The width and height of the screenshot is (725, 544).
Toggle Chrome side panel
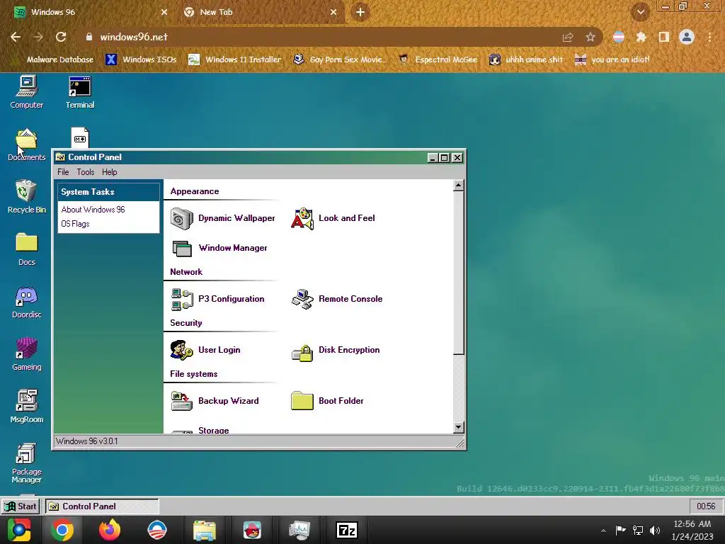click(x=664, y=37)
